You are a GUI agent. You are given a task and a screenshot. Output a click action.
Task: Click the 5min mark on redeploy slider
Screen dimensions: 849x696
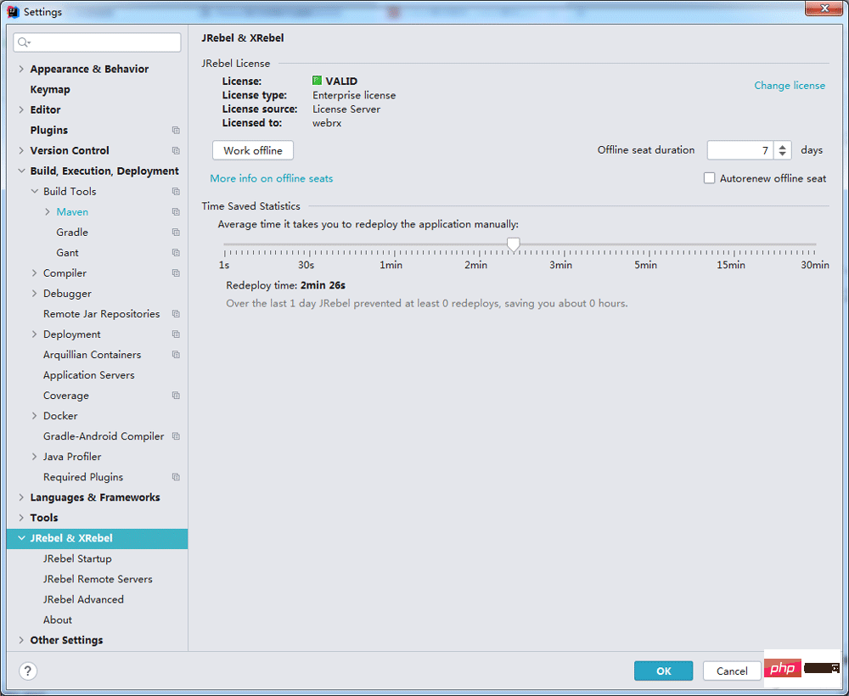pos(646,265)
